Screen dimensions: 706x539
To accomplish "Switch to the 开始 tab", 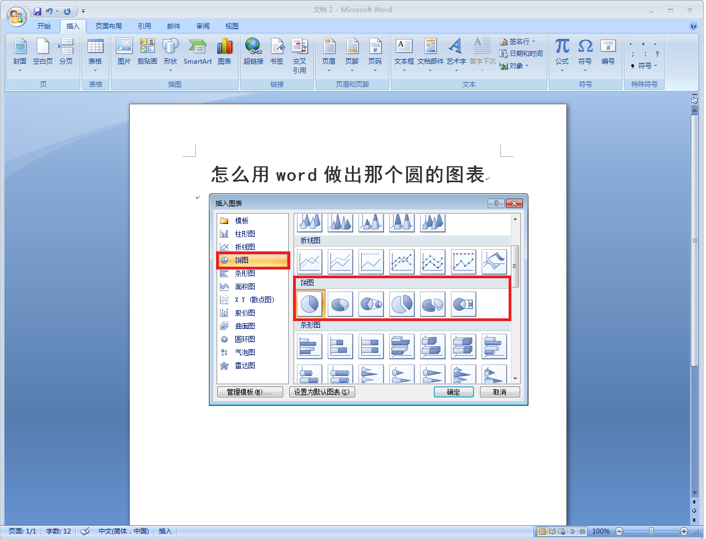I will pos(44,26).
